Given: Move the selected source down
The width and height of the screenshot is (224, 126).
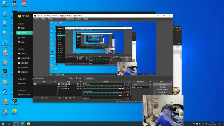Looking at the screenshot, I should coord(74,98).
